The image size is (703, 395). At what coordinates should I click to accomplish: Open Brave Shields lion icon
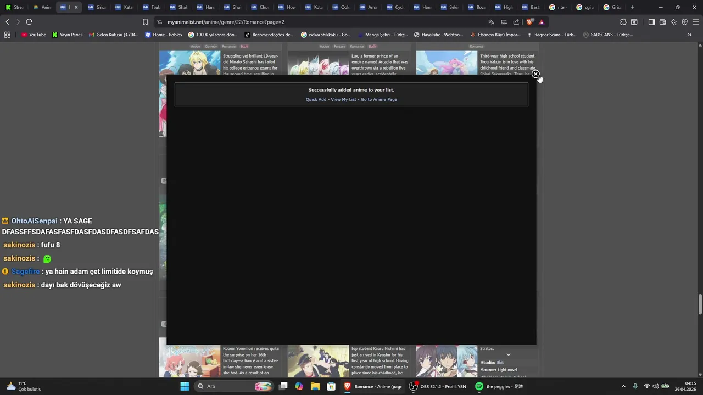click(529, 22)
